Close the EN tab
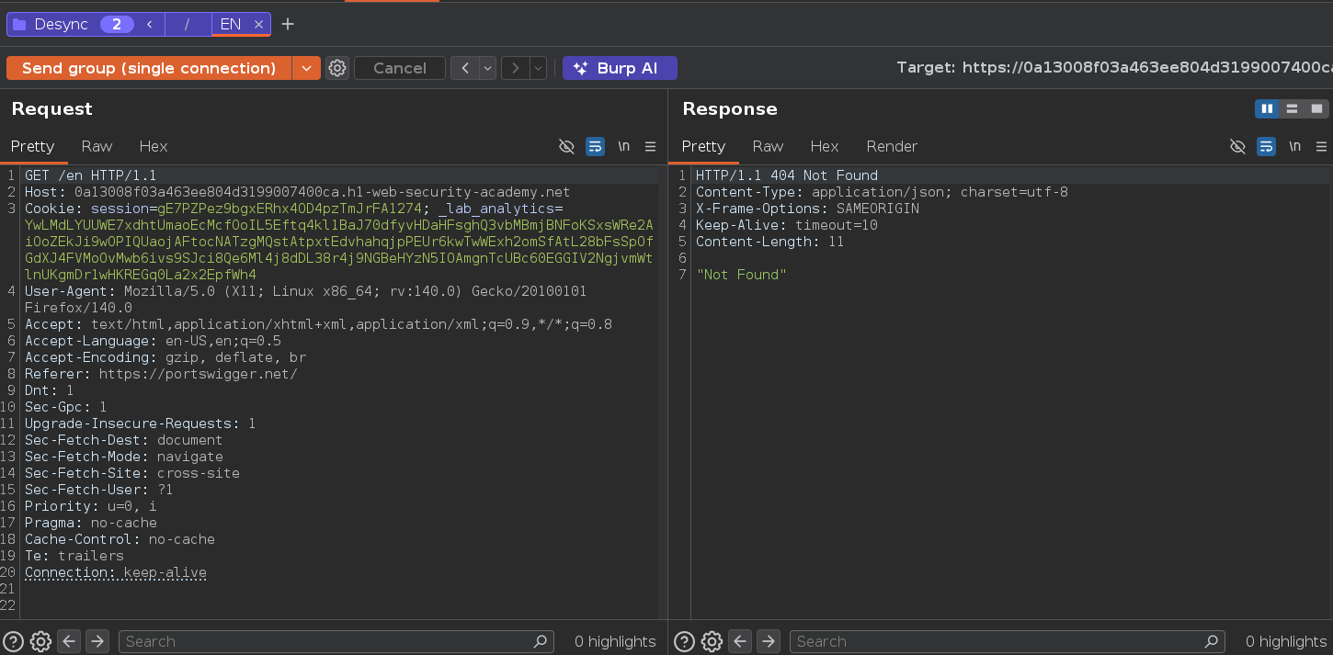Viewport: 1333px width, 655px height. pyautogui.click(x=259, y=25)
